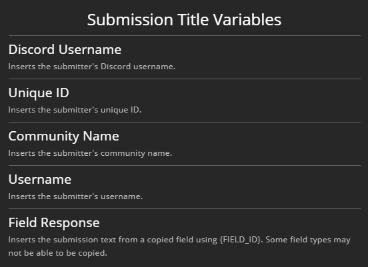
Task: Click divider line under the main title
Action: click(x=185, y=36)
